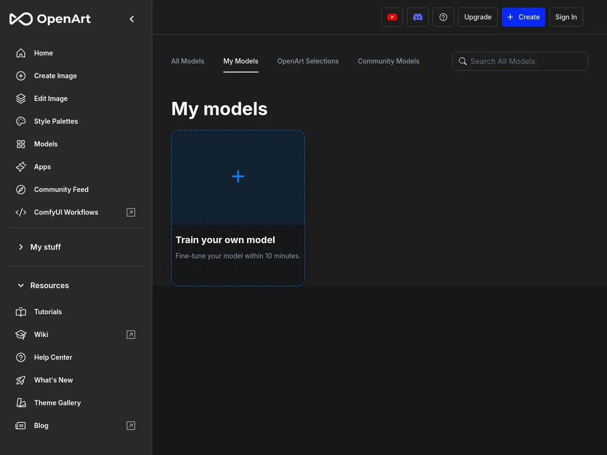Go to Community Feed compass icon
The height and width of the screenshot is (455, 607).
(x=21, y=190)
